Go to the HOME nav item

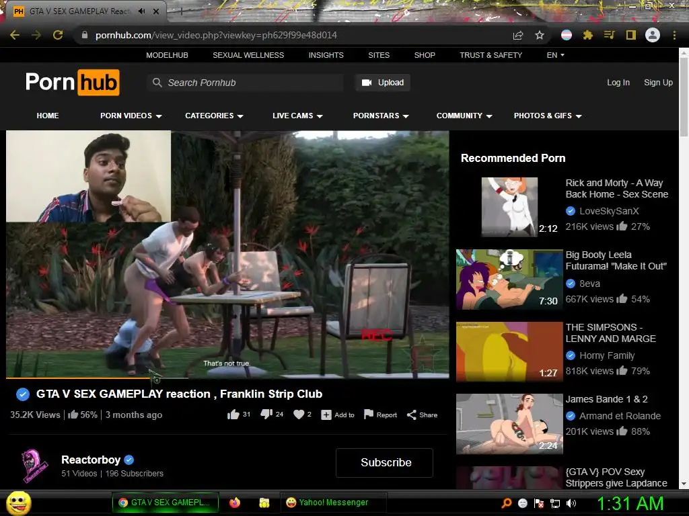click(x=48, y=116)
